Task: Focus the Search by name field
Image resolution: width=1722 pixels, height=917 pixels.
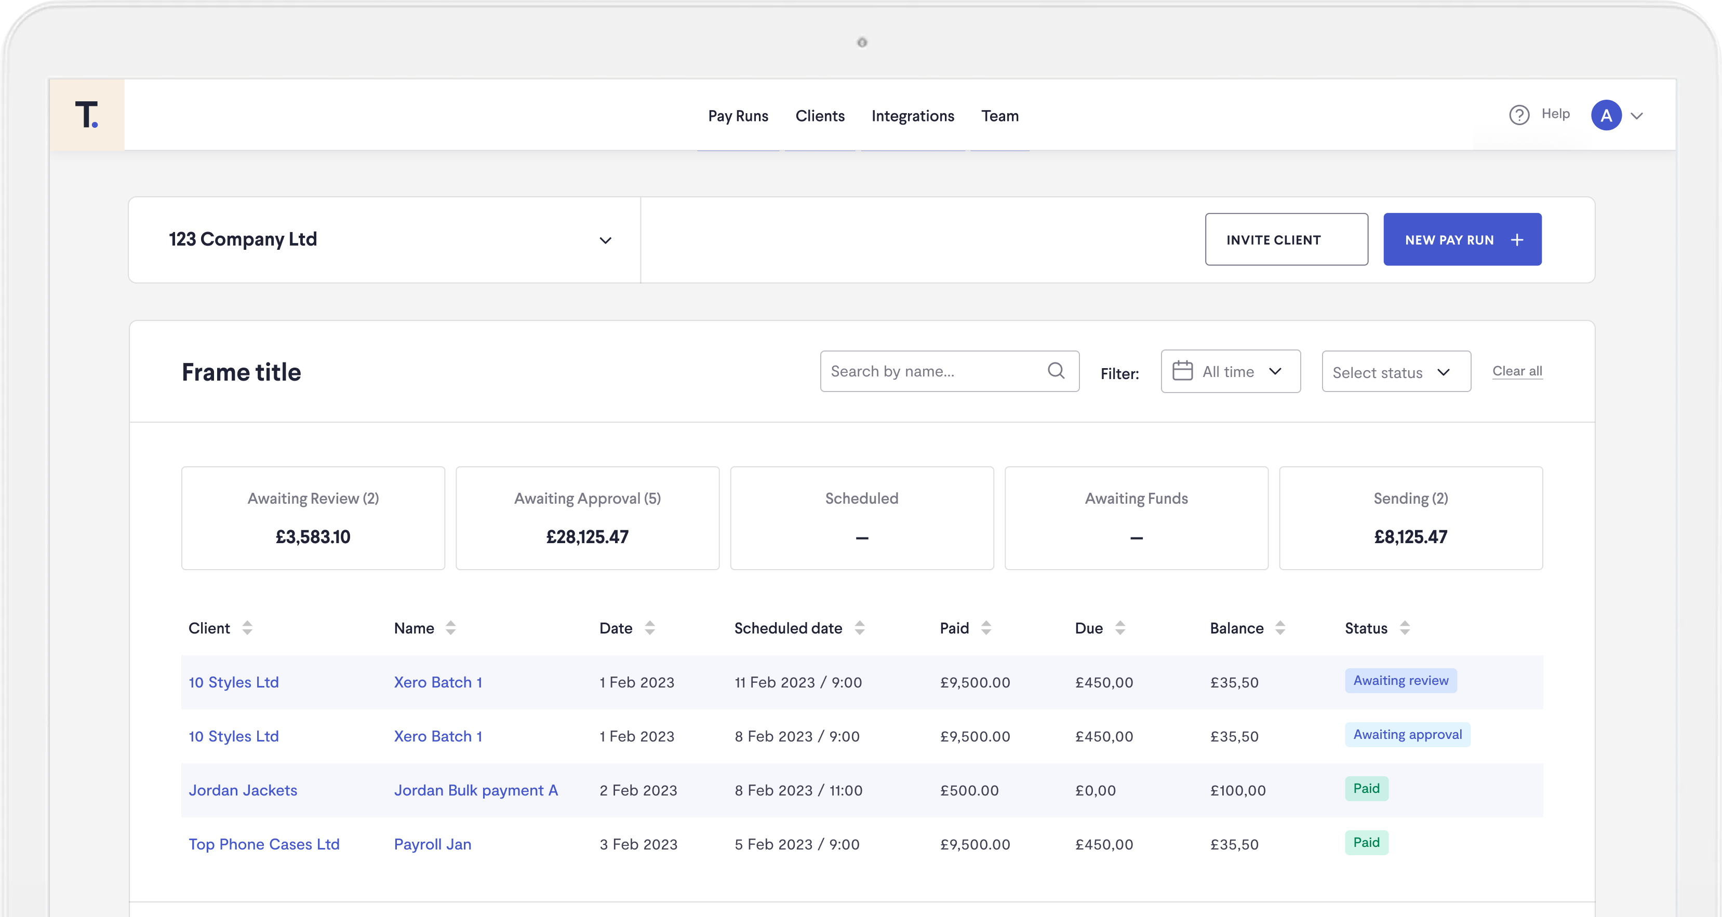Action: pyautogui.click(x=949, y=372)
